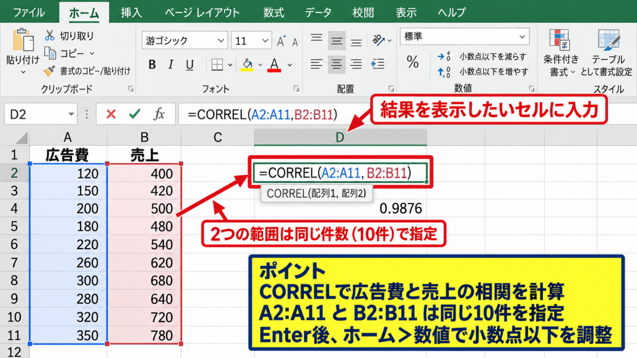Open the borders dropdown arrow

point(230,65)
